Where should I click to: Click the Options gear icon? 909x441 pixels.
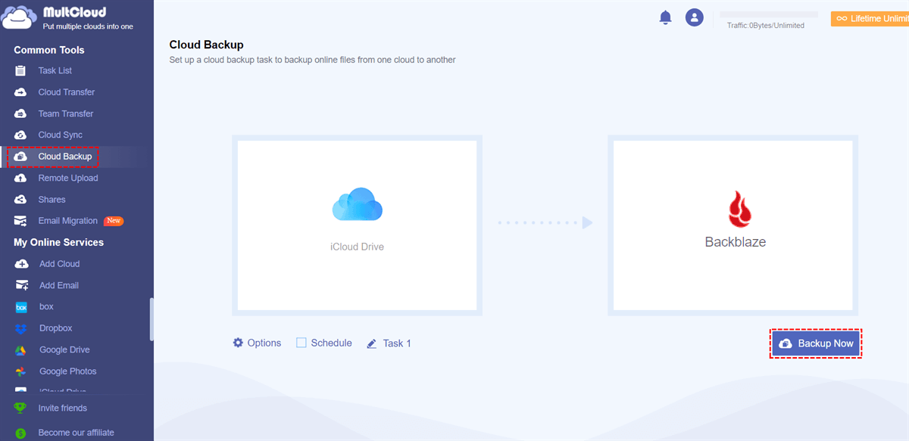(x=238, y=343)
